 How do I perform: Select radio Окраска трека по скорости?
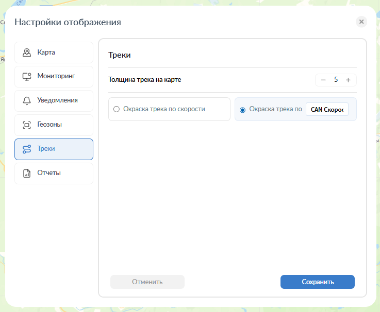(x=117, y=109)
